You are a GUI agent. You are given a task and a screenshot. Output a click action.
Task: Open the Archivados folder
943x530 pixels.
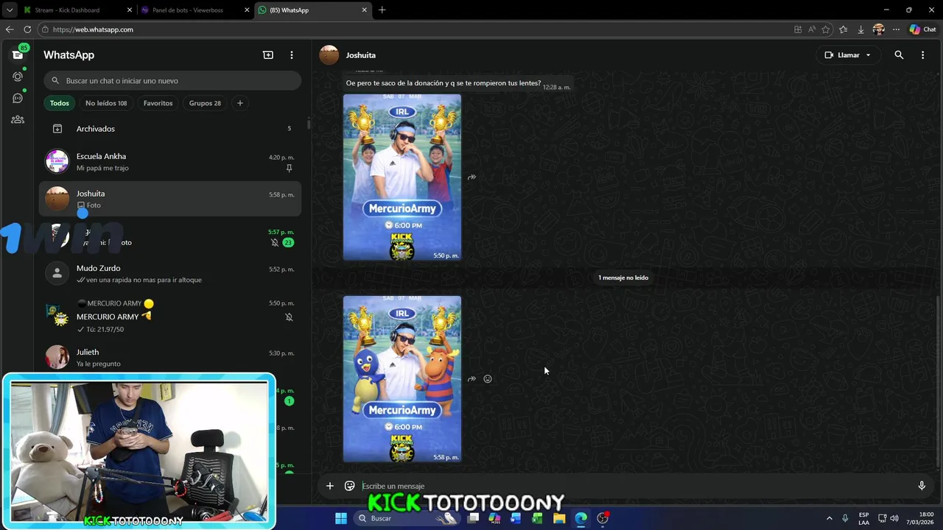170,129
